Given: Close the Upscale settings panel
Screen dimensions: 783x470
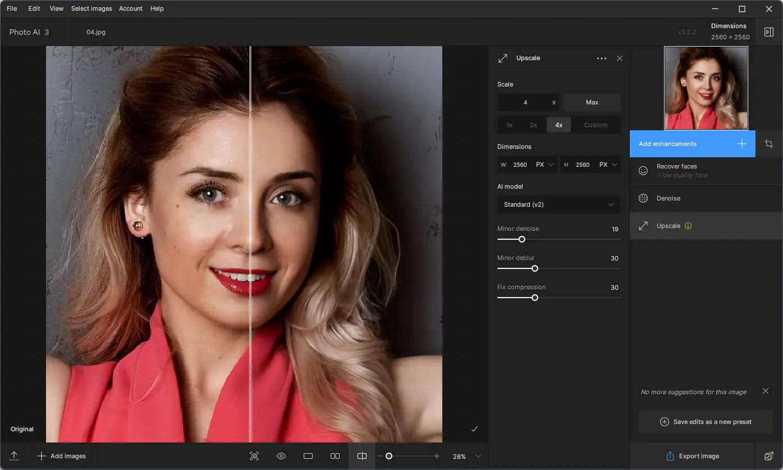Looking at the screenshot, I should tap(620, 58).
